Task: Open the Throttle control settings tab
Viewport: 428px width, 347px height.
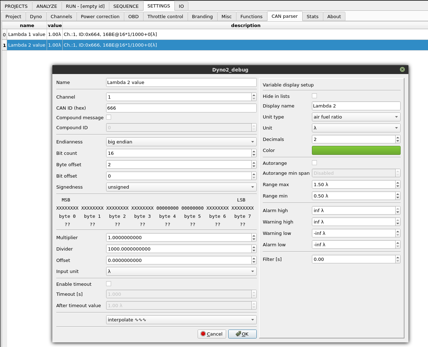Action: [165, 16]
